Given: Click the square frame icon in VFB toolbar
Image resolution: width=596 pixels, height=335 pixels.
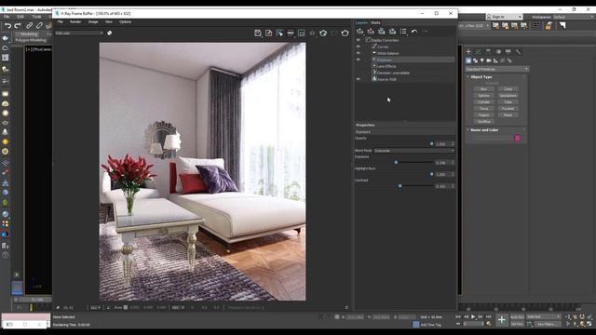Looking at the screenshot, I should (x=302, y=33).
